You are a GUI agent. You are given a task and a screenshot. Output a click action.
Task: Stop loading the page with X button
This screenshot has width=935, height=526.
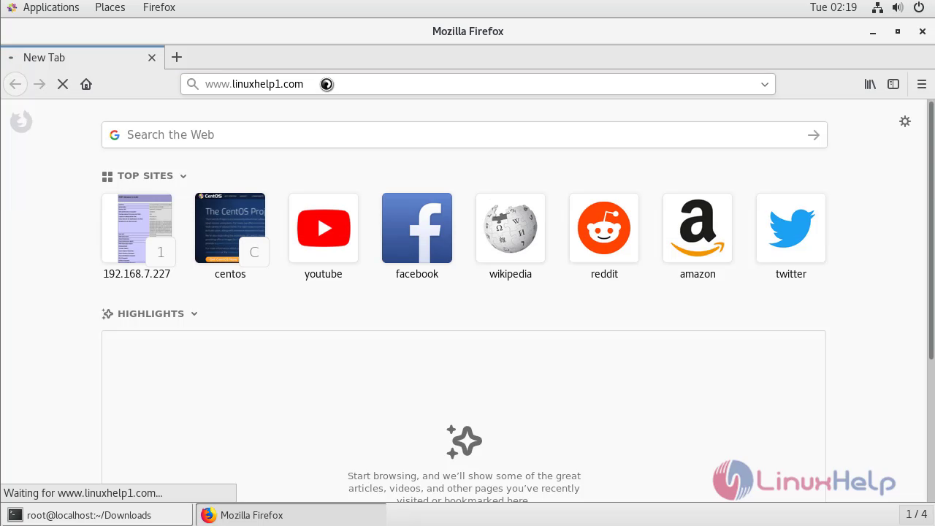(x=63, y=84)
